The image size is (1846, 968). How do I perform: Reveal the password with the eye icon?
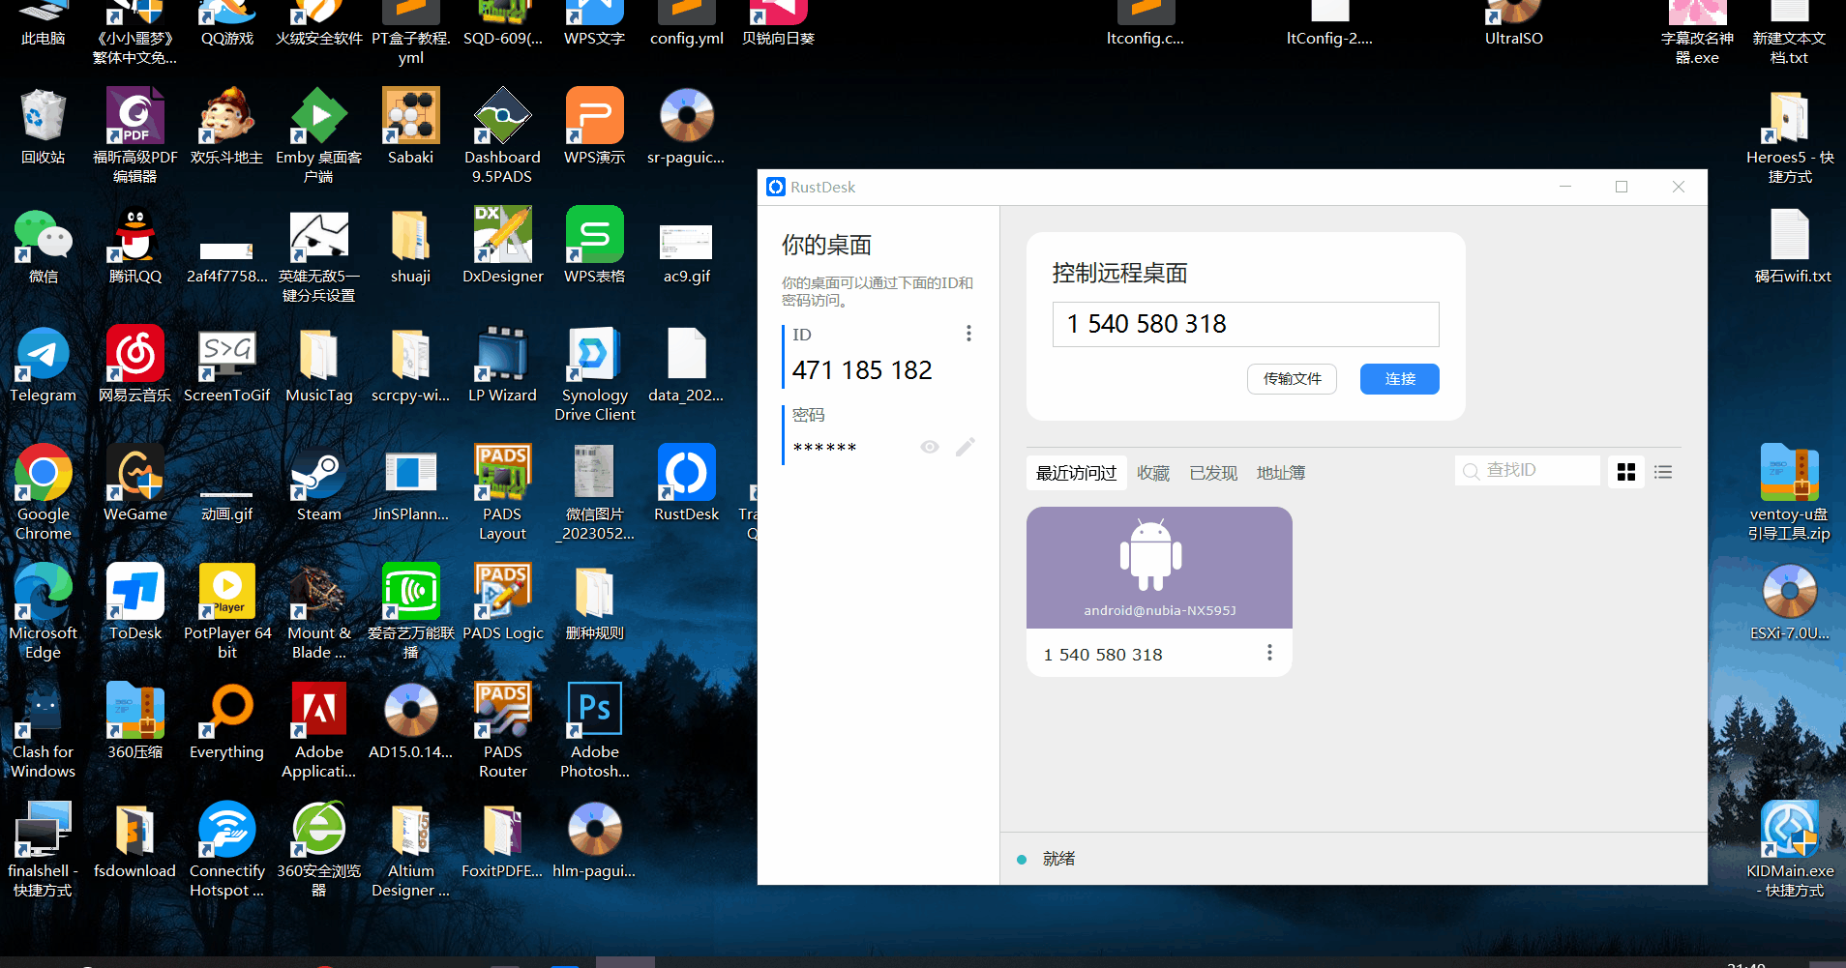point(930,447)
